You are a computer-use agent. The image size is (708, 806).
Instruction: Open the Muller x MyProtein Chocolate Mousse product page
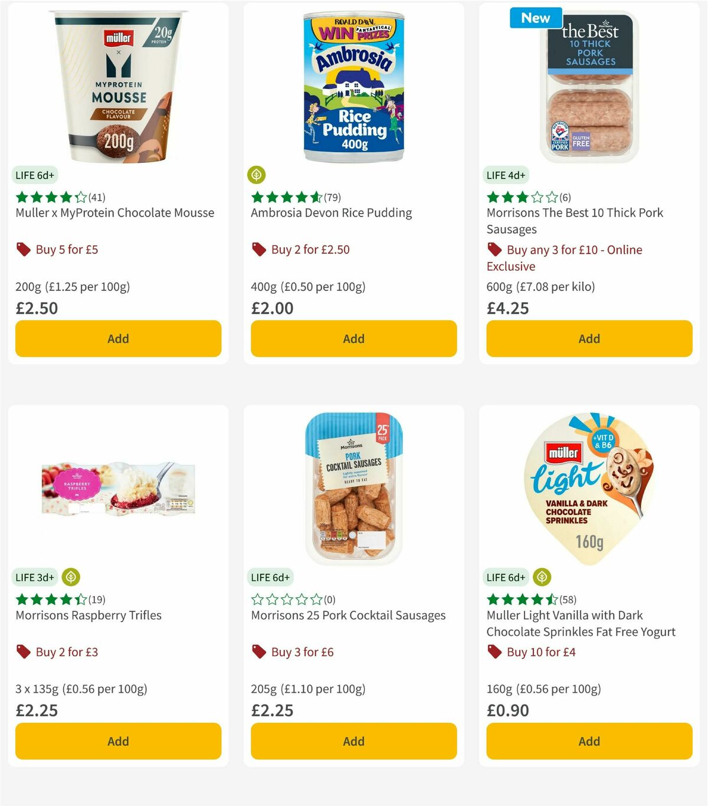tap(114, 213)
